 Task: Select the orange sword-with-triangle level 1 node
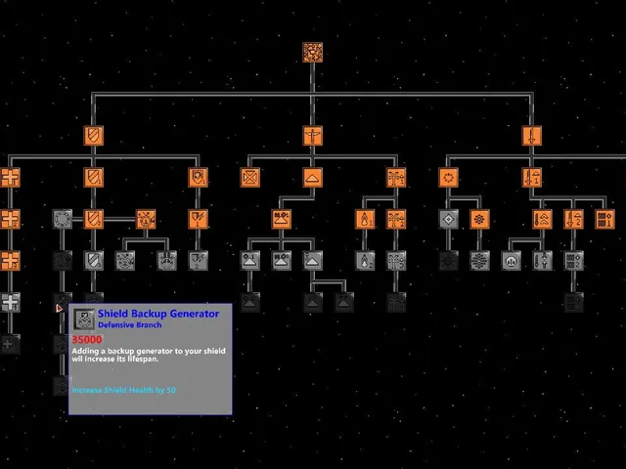(x=532, y=178)
